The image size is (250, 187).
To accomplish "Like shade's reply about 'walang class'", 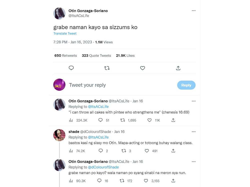I will (x=147, y=151).
